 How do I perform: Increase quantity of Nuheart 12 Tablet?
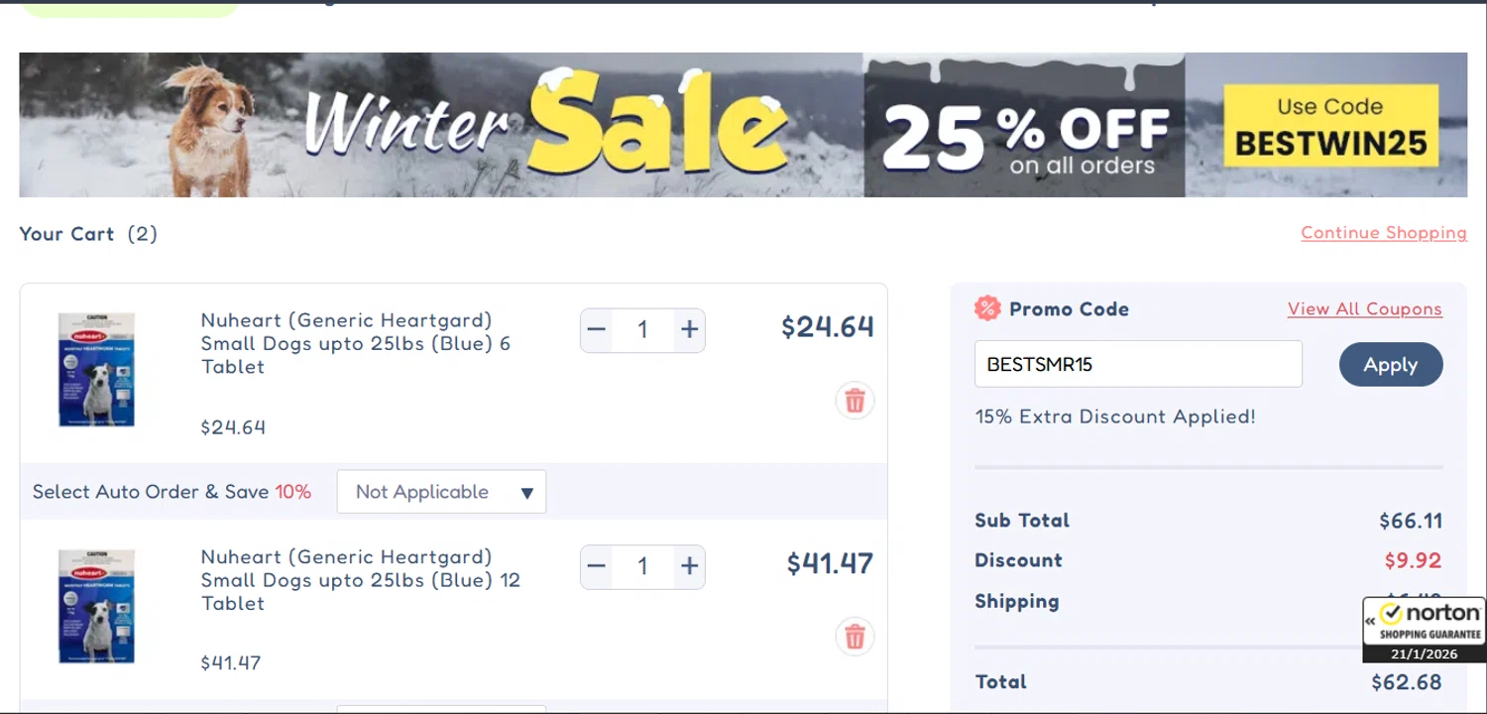tap(689, 566)
